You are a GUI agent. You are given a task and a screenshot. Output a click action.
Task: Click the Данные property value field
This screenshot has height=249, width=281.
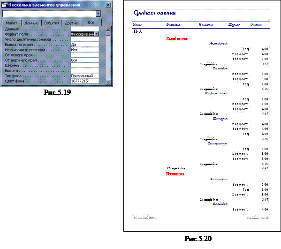(x=85, y=29)
